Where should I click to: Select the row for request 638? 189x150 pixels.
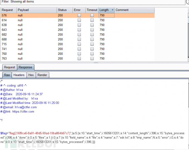click(42, 25)
